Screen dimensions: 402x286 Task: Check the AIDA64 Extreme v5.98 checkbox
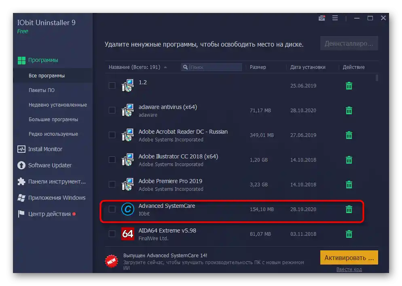(x=112, y=234)
